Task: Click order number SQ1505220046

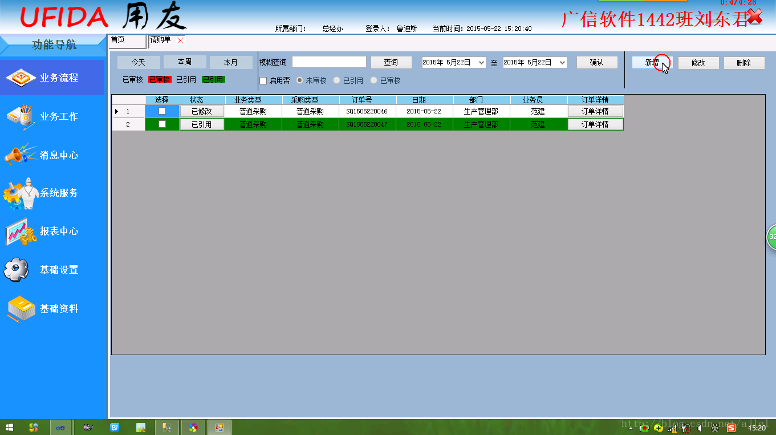Action: tap(367, 111)
